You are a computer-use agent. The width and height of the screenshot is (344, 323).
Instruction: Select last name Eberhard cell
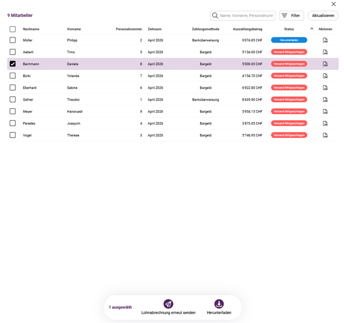[x=30, y=88]
